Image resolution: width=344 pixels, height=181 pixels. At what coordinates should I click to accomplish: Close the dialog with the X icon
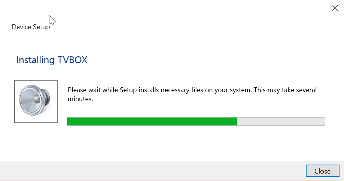pyautogui.click(x=335, y=8)
